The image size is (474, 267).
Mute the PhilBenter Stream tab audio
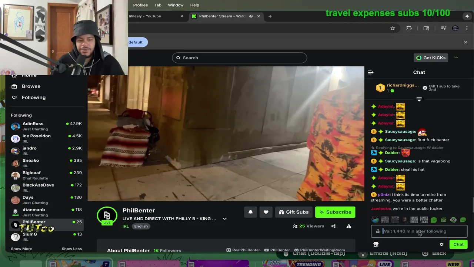(251, 16)
